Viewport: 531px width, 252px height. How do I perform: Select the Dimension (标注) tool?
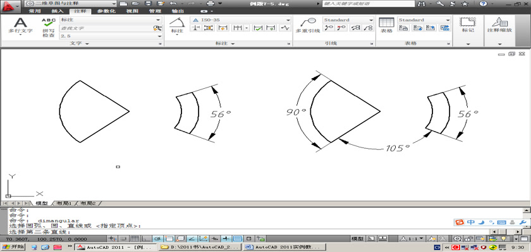pos(177,26)
